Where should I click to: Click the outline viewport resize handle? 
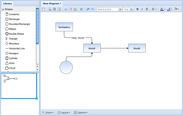pos(37,99)
